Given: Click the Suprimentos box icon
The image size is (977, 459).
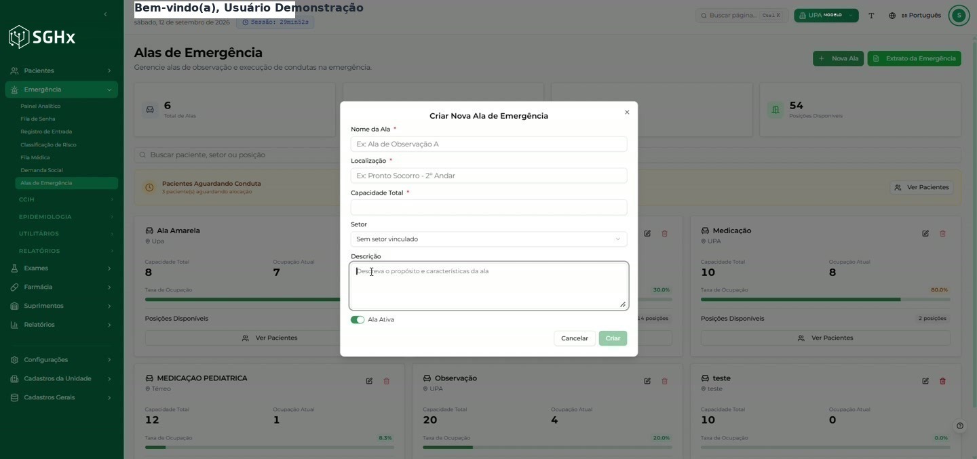Looking at the screenshot, I should tap(14, 306).
